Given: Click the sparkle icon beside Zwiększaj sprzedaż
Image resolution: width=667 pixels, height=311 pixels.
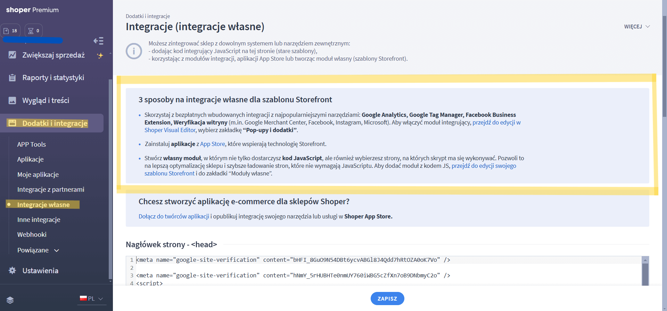Looking at the screenshot, I should (100, 55).
